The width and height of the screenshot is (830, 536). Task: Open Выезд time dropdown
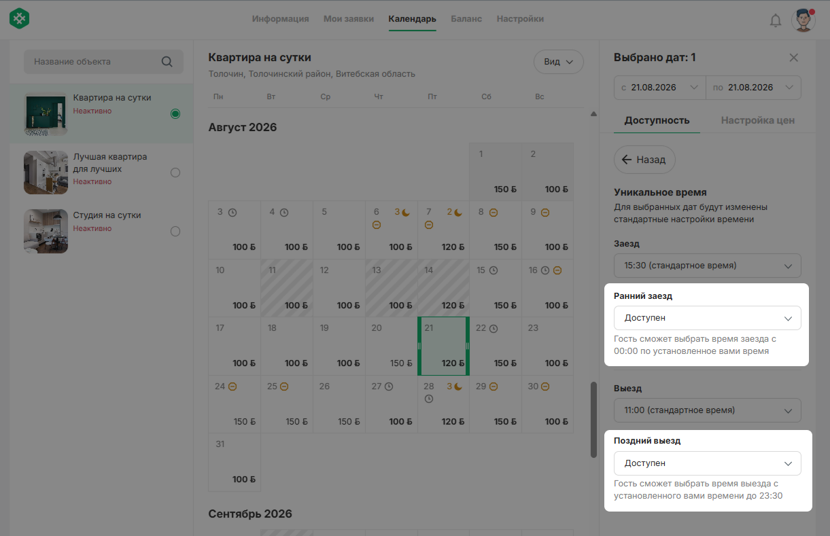(x=708, y=410)
